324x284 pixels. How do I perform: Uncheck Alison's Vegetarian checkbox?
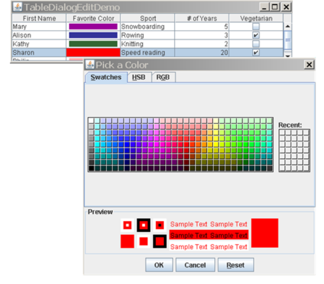click(256, 35)
